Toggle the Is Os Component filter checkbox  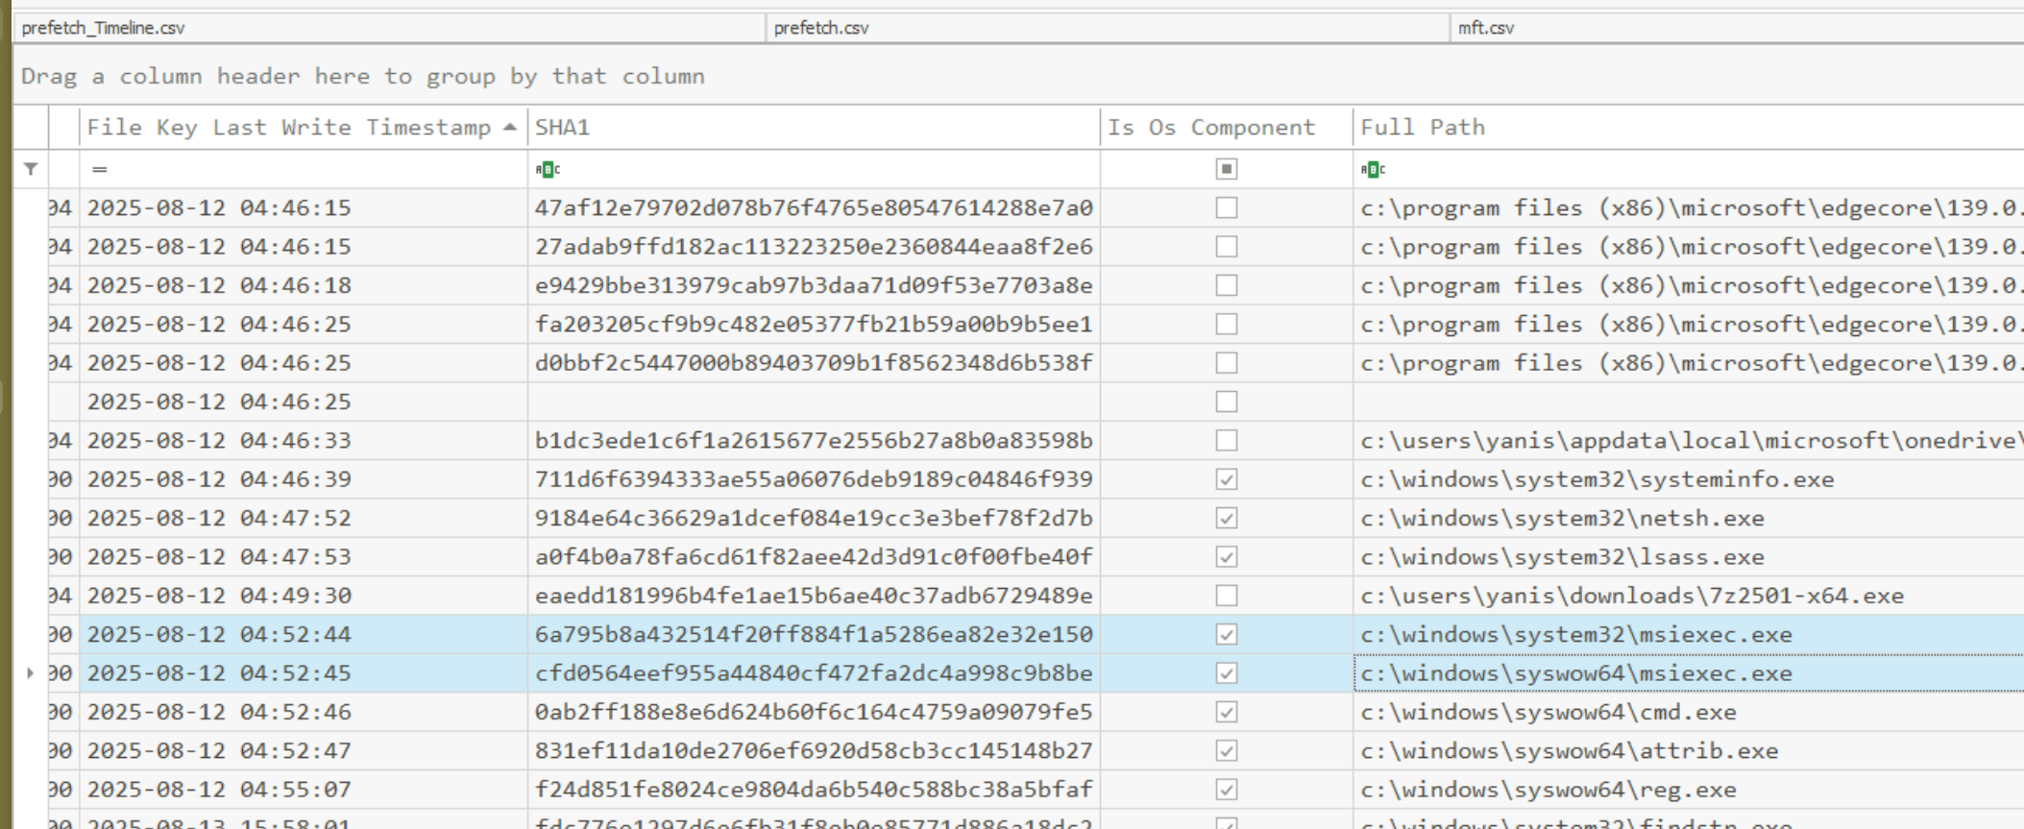1227,169
